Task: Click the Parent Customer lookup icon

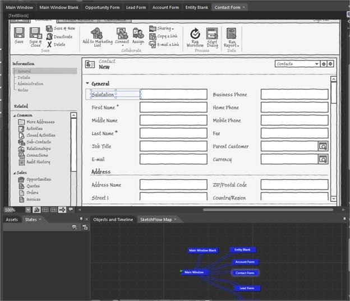Action: pos(323,146)
